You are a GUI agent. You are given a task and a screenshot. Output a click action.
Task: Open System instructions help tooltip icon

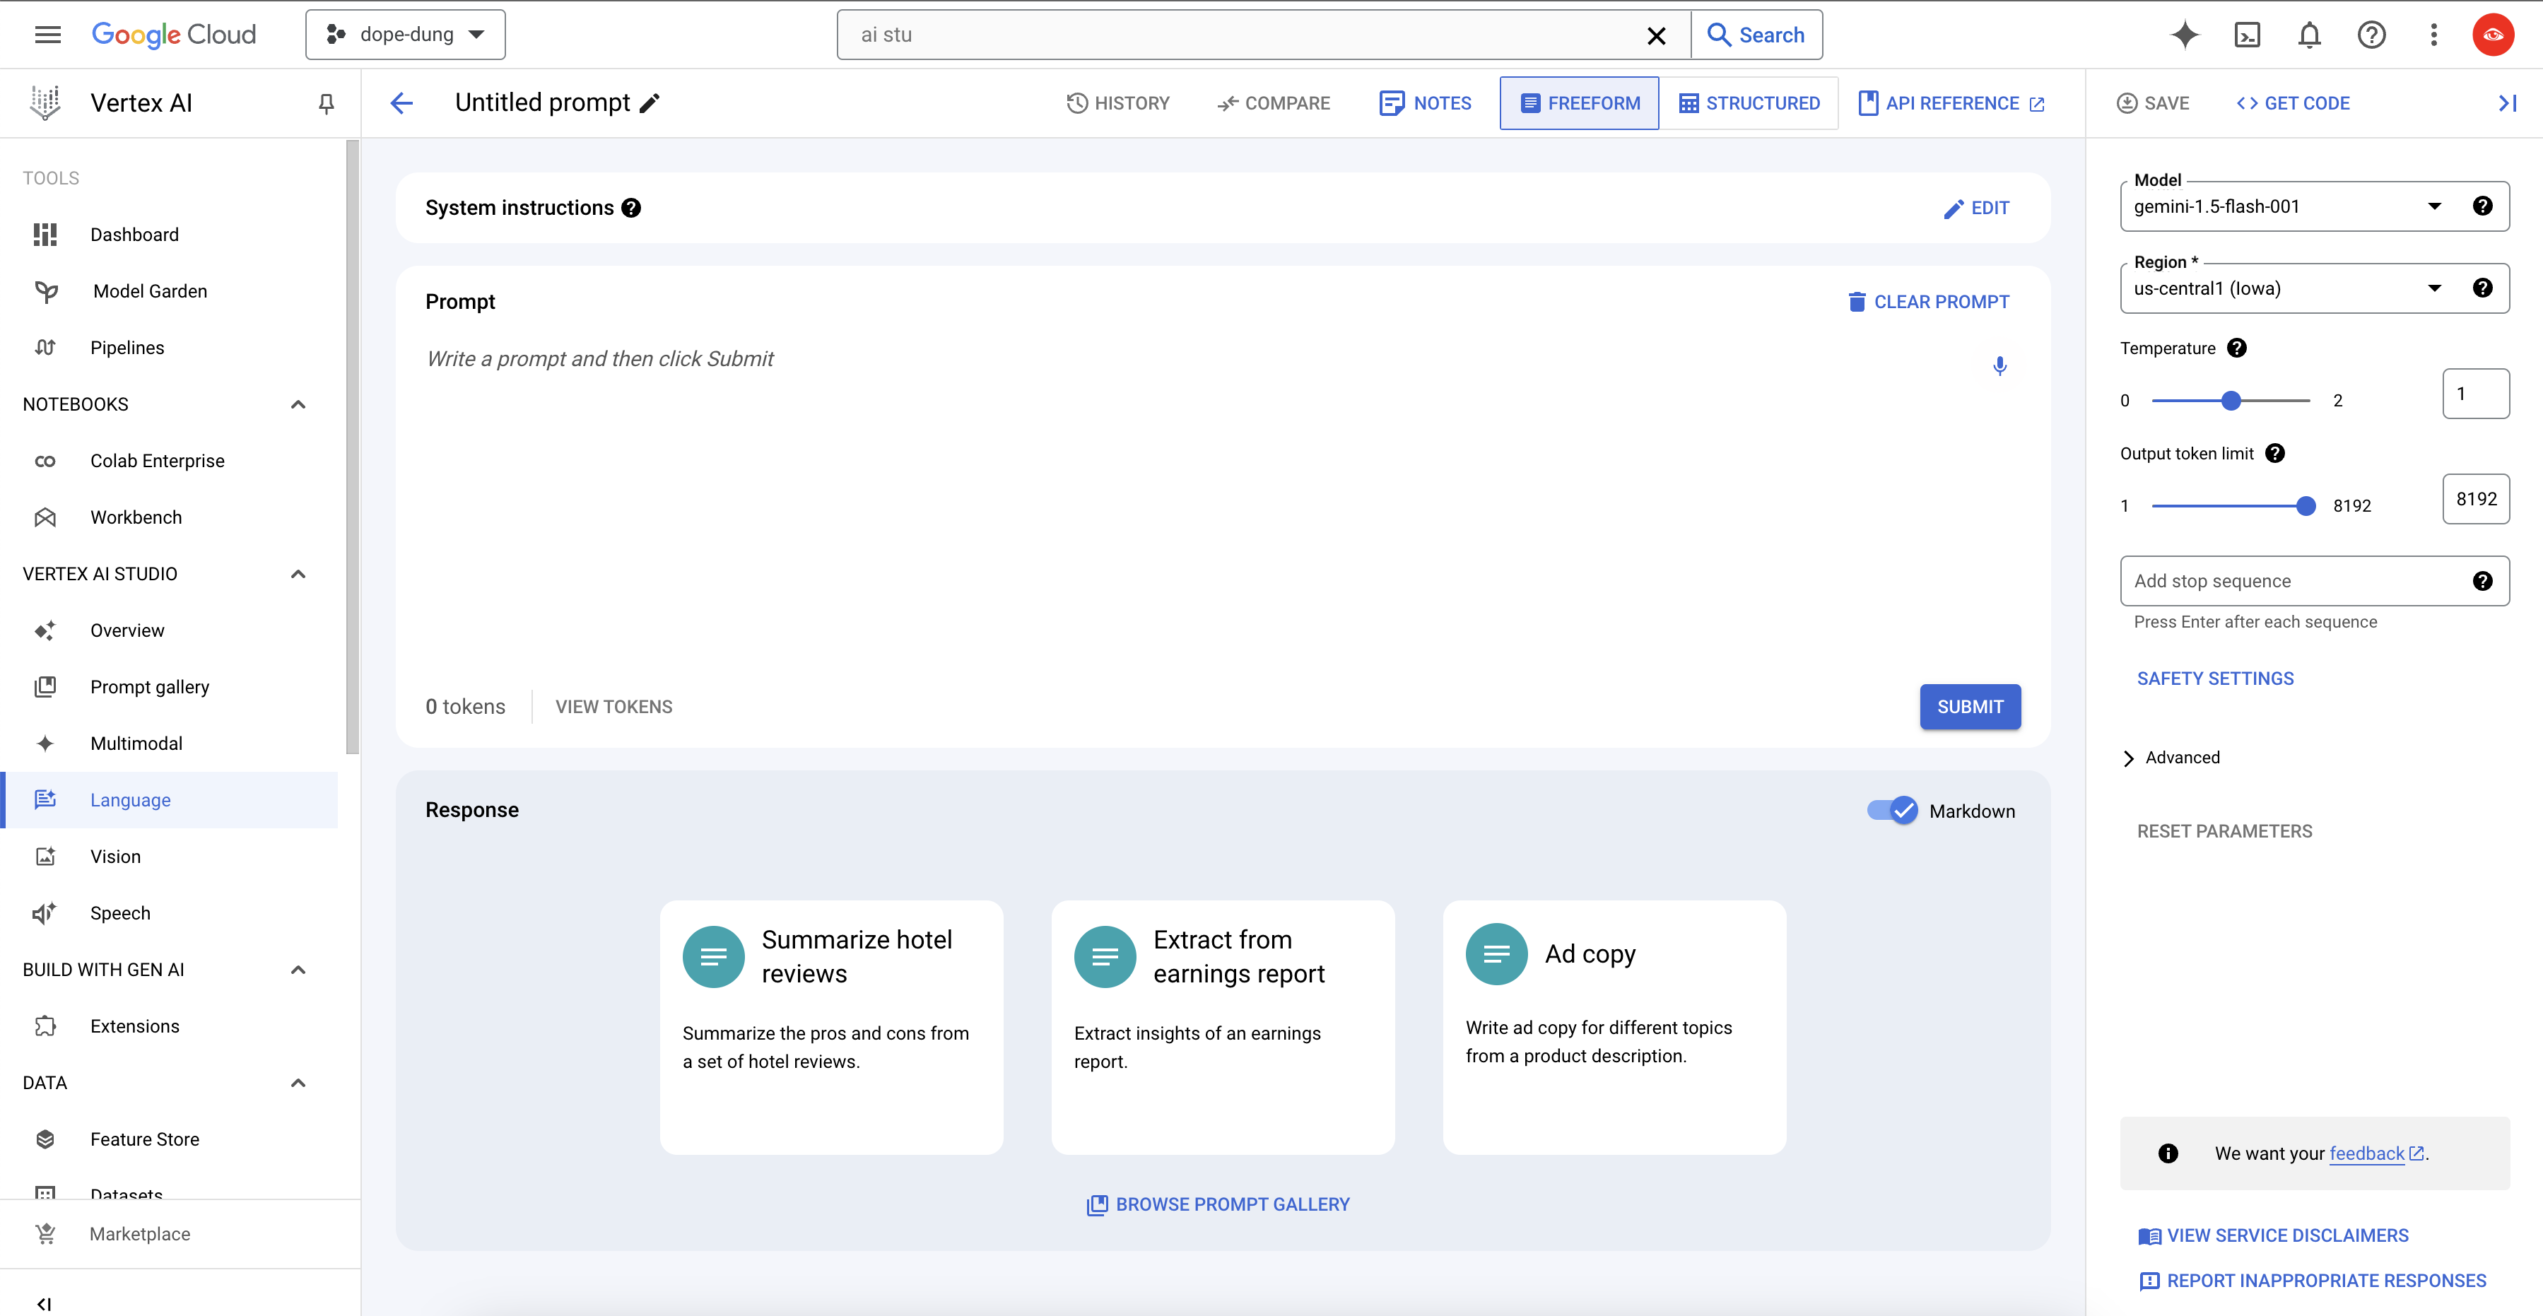point(632,208)
